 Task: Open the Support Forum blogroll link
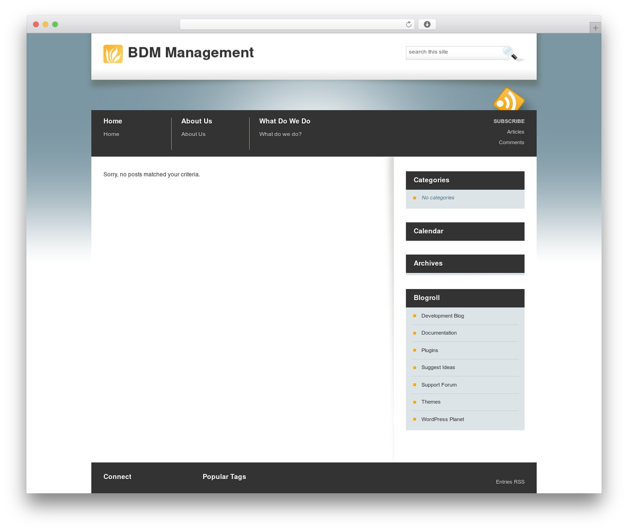pyautogui.click(x=439, y=385)
